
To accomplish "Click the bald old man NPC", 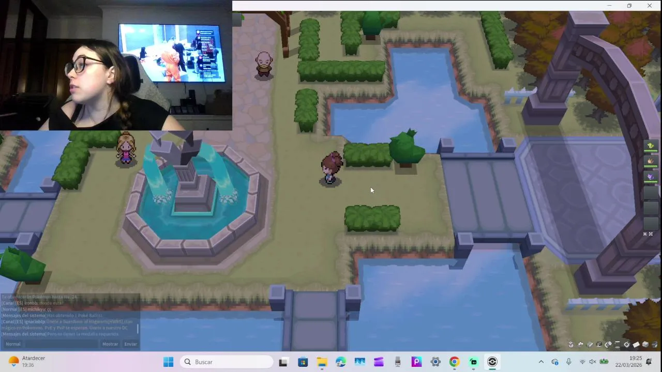I will click(264, 65).
